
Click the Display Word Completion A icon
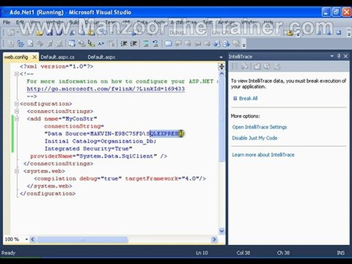[x=101, y=43]
